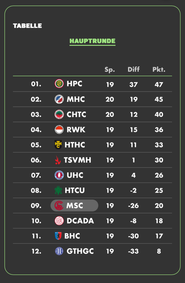Click the MSC red logo

click(x=59, y=206)
